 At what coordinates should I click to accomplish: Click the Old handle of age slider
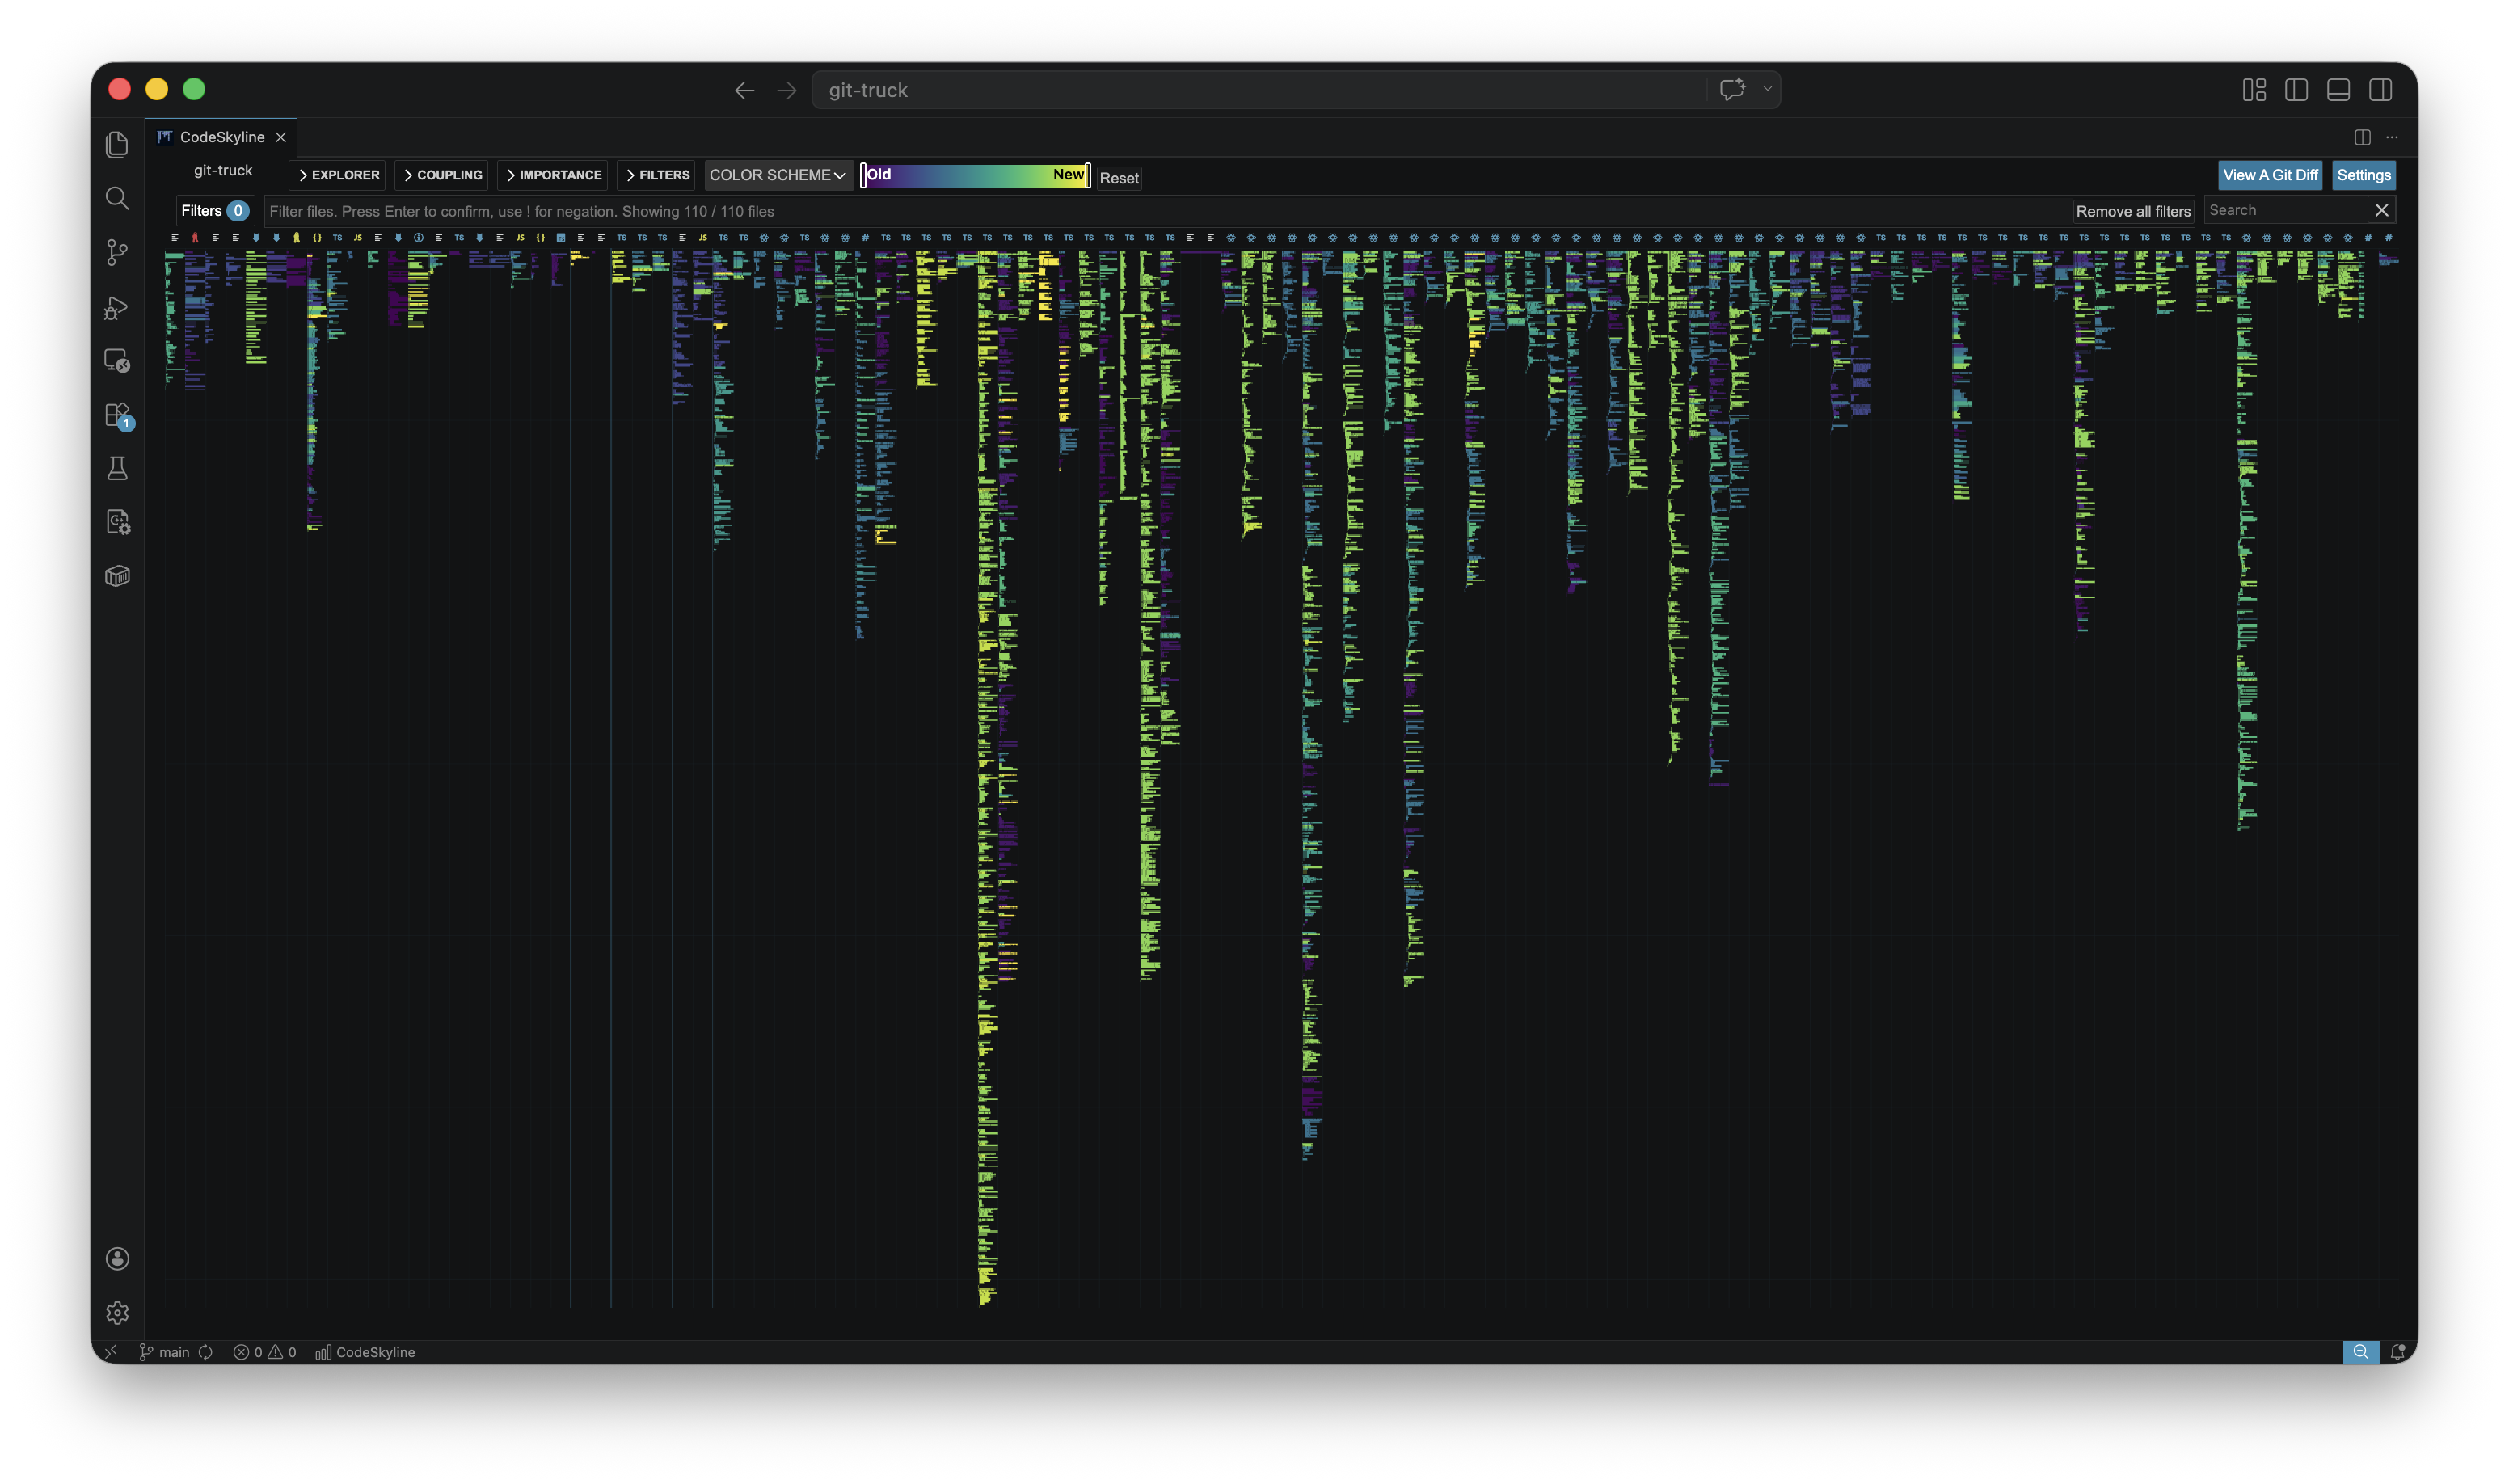point(863,175)
